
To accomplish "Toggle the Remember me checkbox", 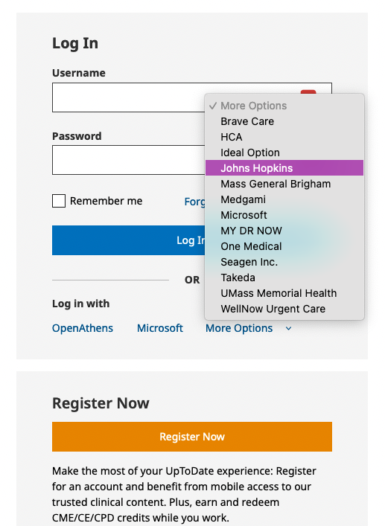I will point(59,201).
